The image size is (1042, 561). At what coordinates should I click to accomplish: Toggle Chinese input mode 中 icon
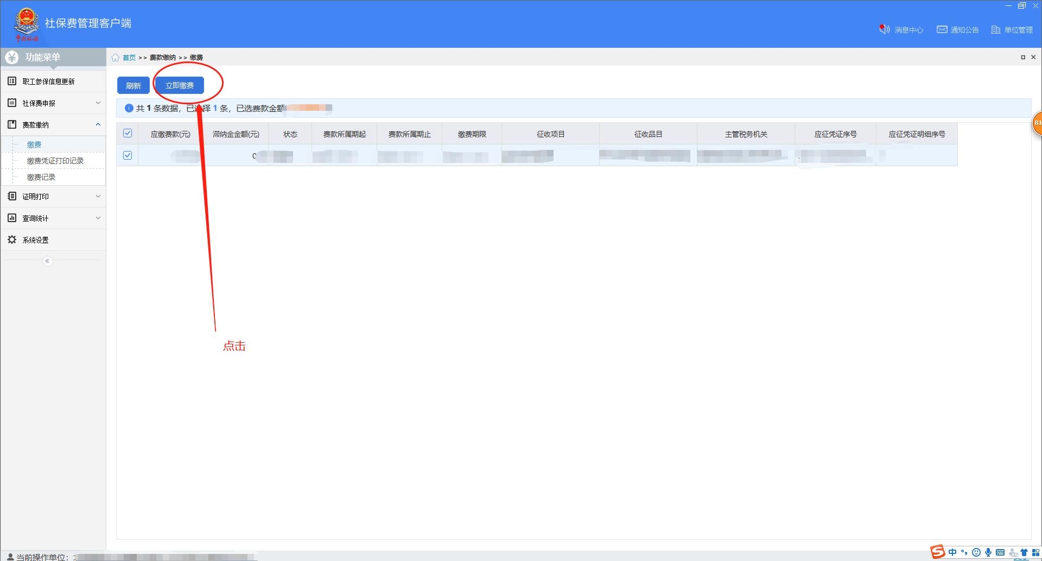point(952,552)
